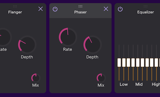Click the Flanger Depth knob
This screenshot has width=160, height=97.
click(x=27, y=44)
